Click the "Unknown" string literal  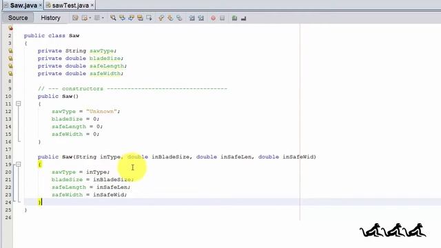pos(101,112)
